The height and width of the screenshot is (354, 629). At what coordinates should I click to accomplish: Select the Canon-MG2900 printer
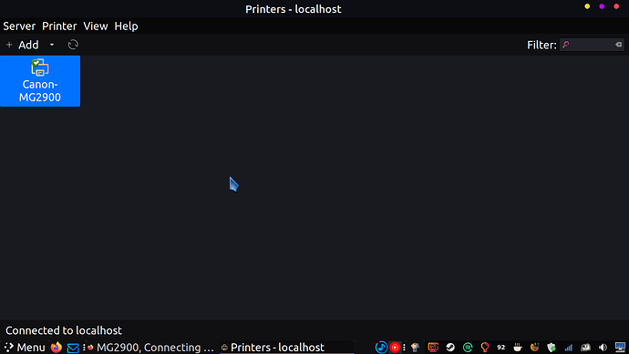click(40, 81)
